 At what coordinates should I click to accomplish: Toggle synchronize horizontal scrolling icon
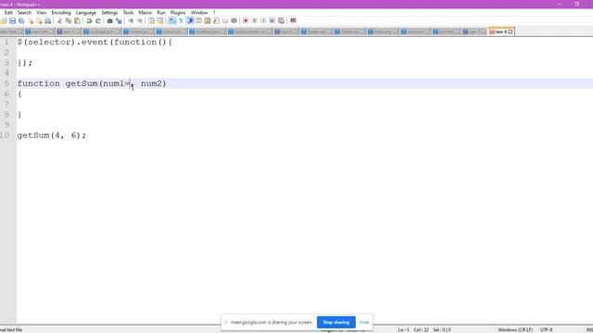160,20
